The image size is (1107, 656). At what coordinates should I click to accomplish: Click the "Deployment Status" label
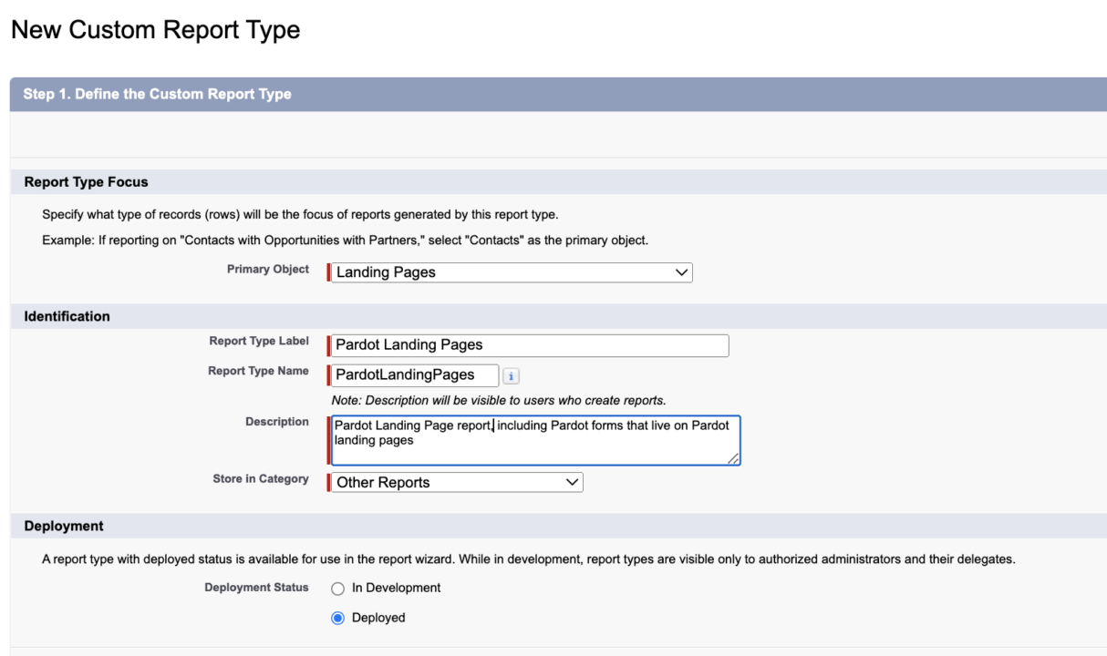coord(257,588)
